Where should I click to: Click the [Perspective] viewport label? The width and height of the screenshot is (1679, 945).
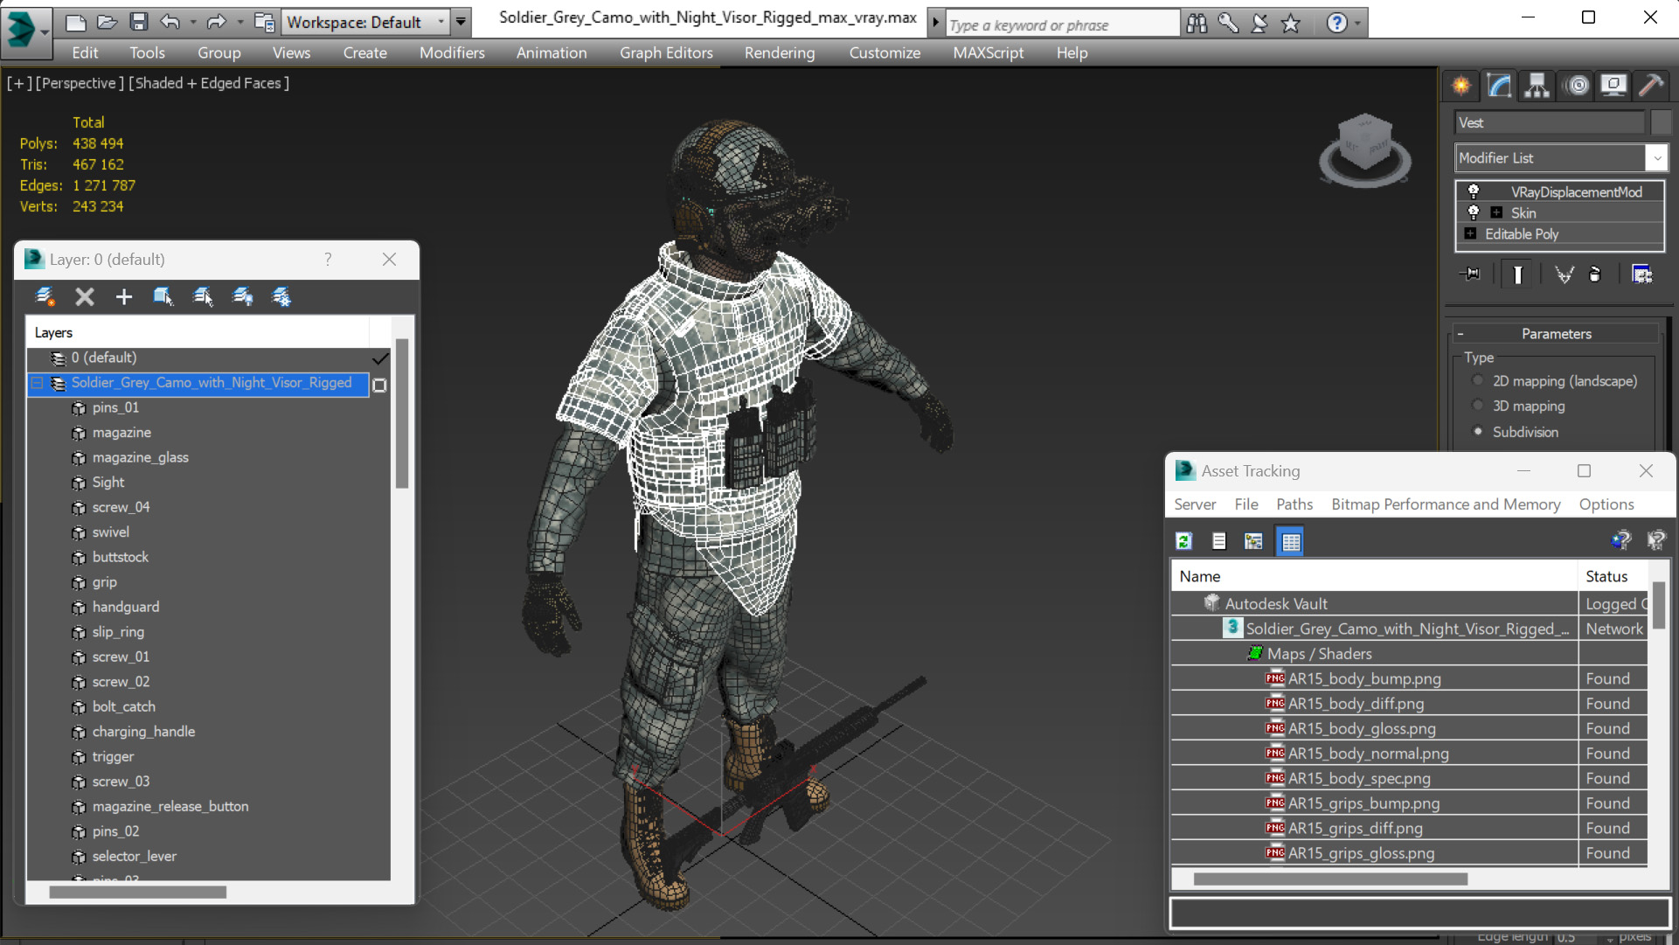(x=79, y=83)
